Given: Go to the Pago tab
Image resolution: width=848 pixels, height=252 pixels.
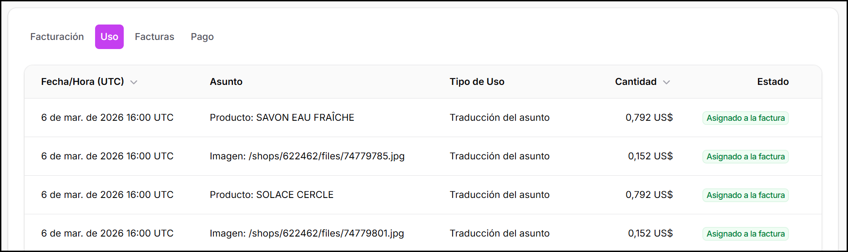Looking at the screenshot, I should pyautogui.click(x=202, y=37).
